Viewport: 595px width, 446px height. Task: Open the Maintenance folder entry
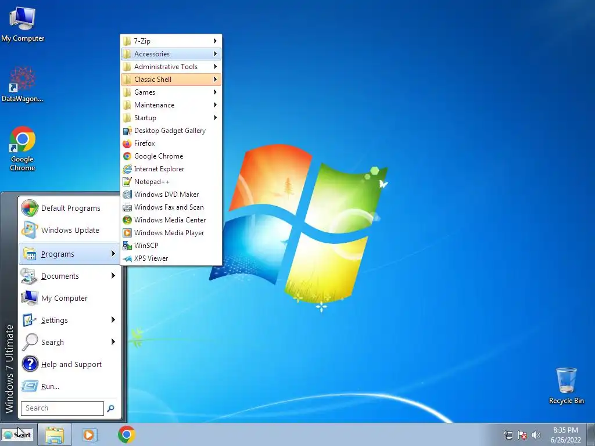point(171,105)
